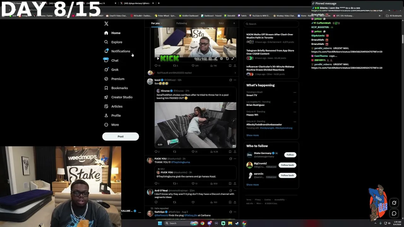Open settings gear on the video player
Screen dimensions: 404x227
coord(221,59)
